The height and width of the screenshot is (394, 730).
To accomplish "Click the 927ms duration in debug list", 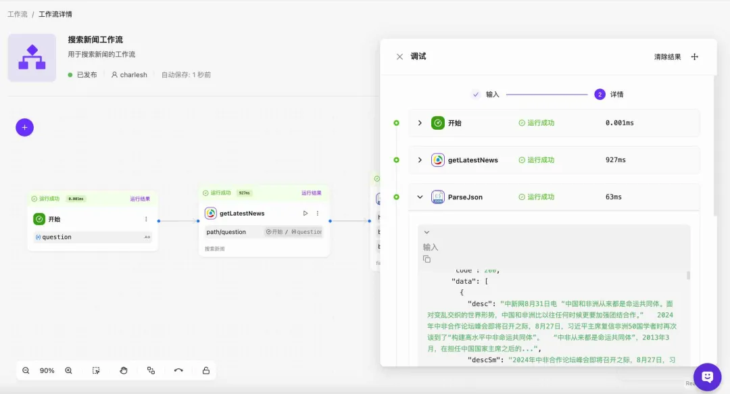I will (616, 159).
